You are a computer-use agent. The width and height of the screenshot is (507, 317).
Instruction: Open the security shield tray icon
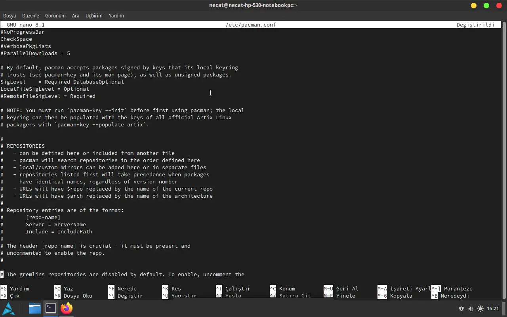click(461, 309)
